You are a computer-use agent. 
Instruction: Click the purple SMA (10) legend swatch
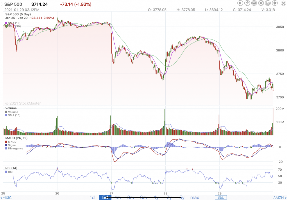(x=6, y=23)
